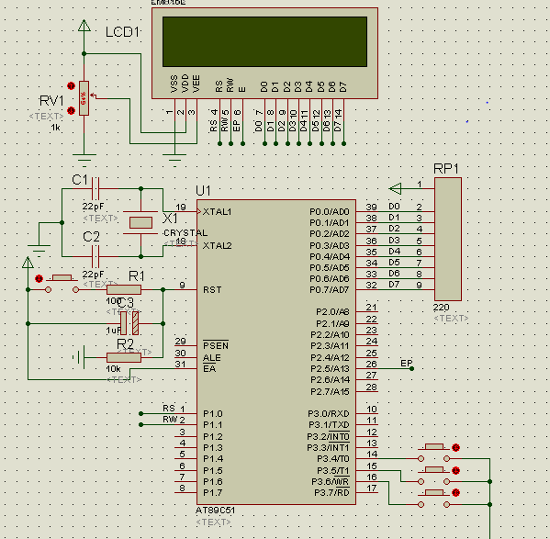Click the junction dot above crystal X1
The image size is (550, 539).
tap(141, 188)
